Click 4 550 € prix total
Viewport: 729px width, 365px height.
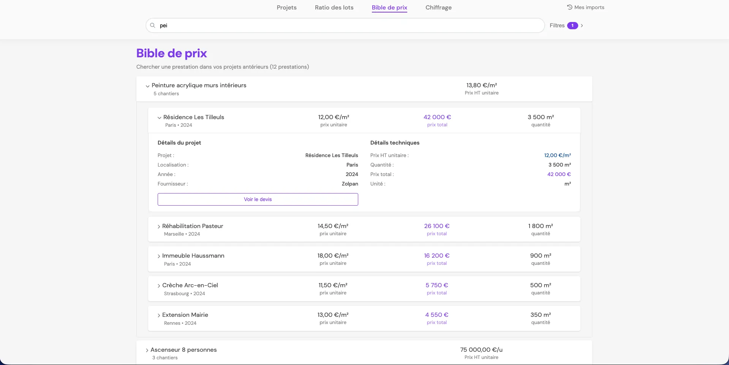(437, 315)
